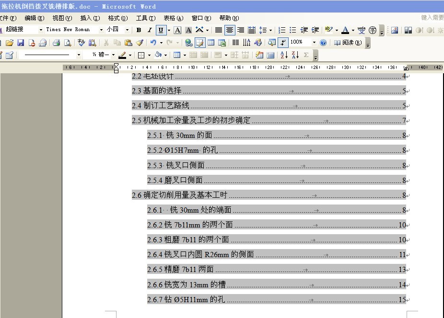
Task: Click Sort Ascending A-Z icon
Action: pyautogui.click(x=284, y=55)
